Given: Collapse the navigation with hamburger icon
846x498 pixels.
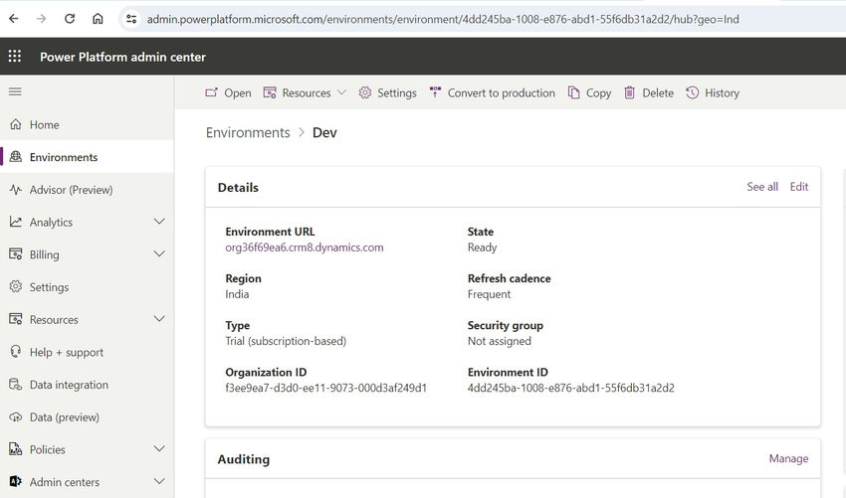Looking at the screenshot, I should 15,91.
